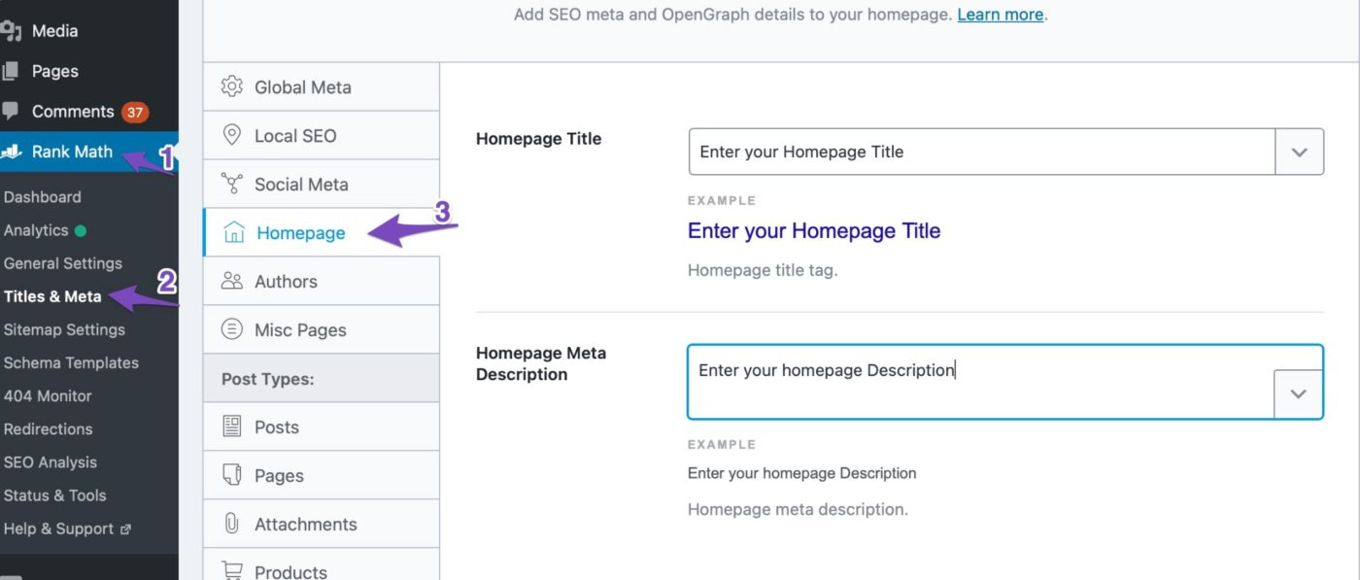Click the Social Meta share icon
This screenshot has width=1360, height=580.
(231, 184)
